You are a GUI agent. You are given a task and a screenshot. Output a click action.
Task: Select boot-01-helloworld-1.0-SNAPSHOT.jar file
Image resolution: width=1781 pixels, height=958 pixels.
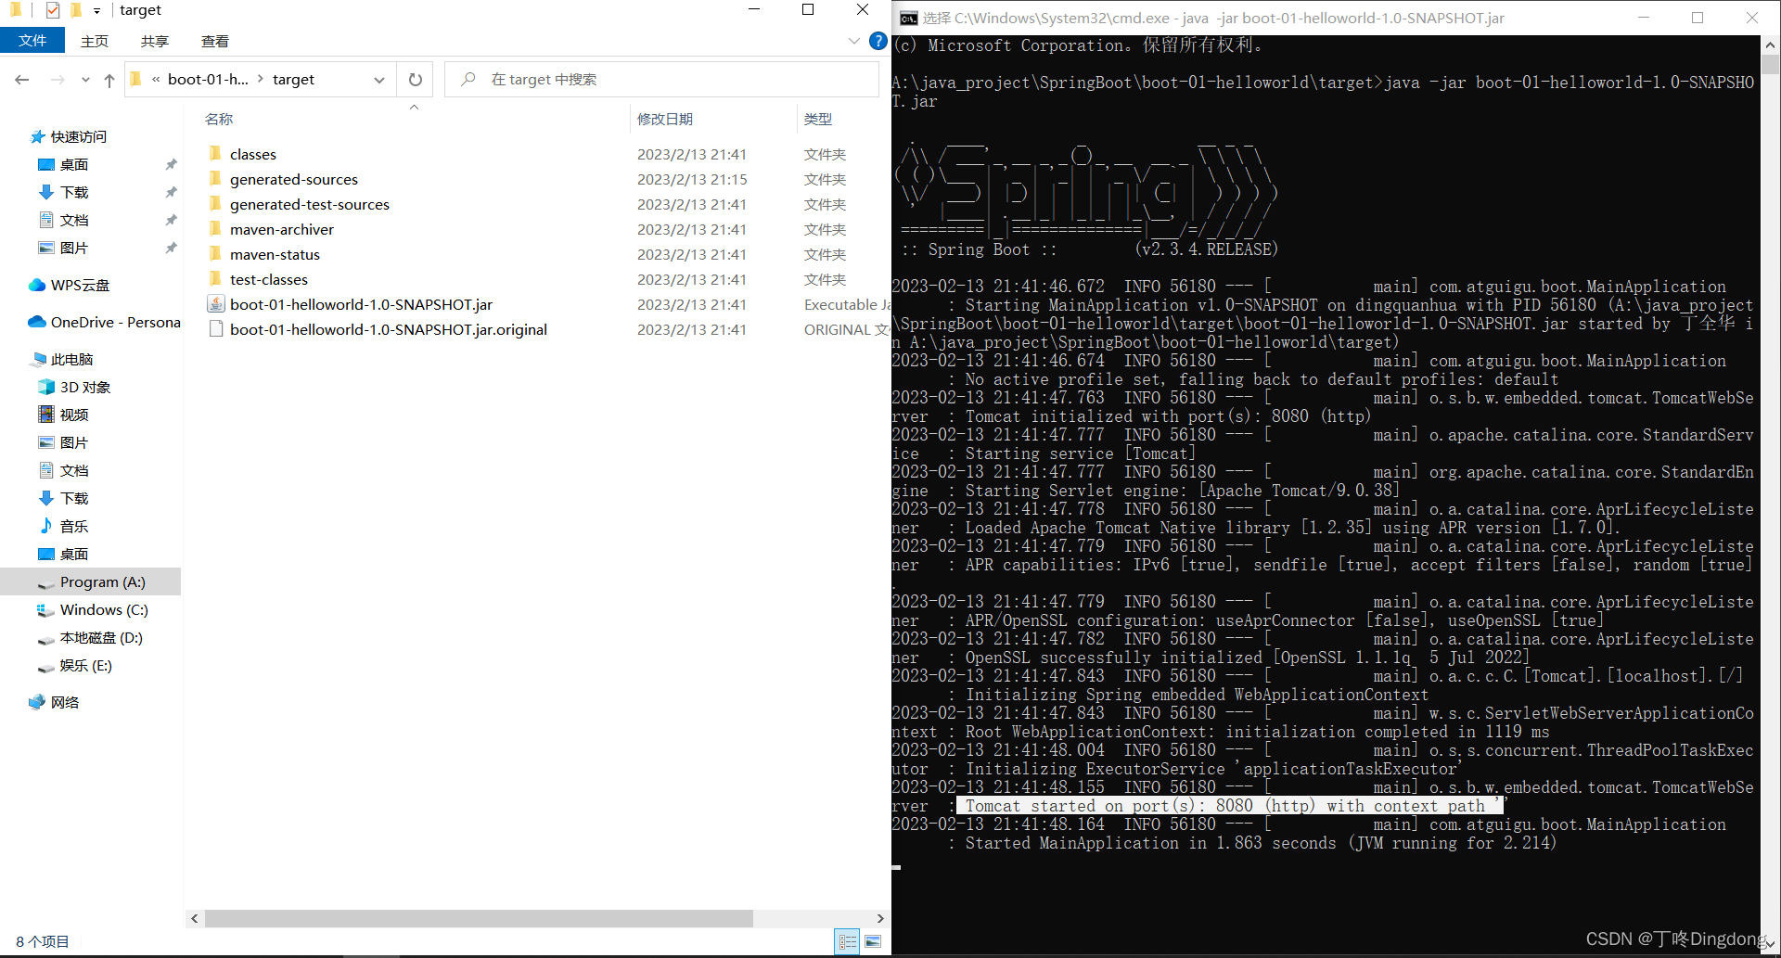(x=361, y=304)
